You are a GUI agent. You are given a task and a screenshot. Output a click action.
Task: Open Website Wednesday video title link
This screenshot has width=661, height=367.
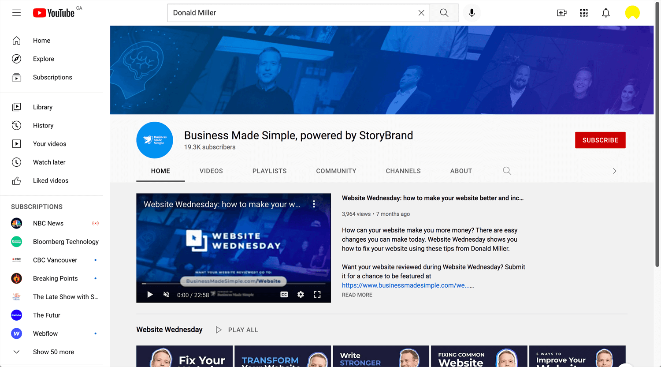tap(433, 198)
